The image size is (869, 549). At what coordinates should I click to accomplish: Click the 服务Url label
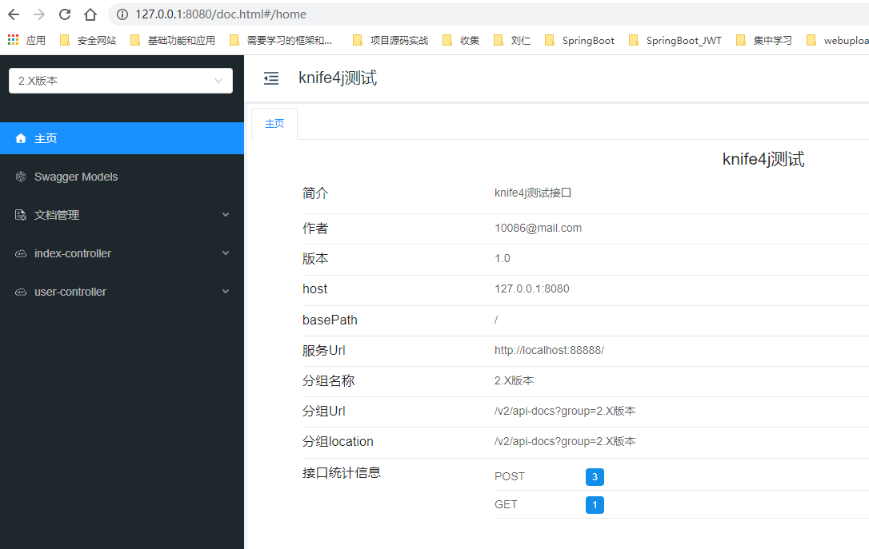coord(323,350)
